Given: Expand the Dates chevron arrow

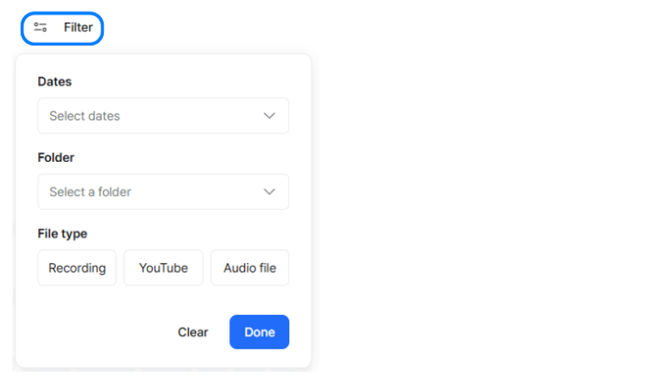Looking at the screenshot, I should (x=270, y=116).
